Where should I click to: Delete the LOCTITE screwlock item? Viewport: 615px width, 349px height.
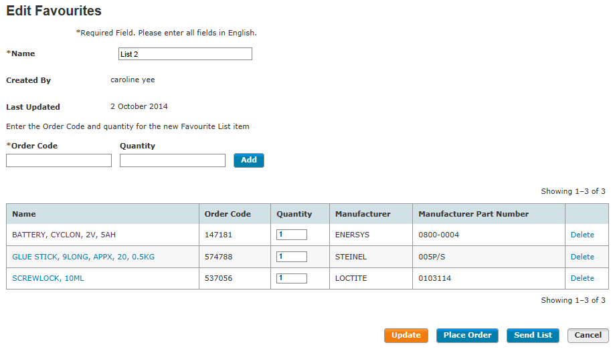tap(582, 278)
